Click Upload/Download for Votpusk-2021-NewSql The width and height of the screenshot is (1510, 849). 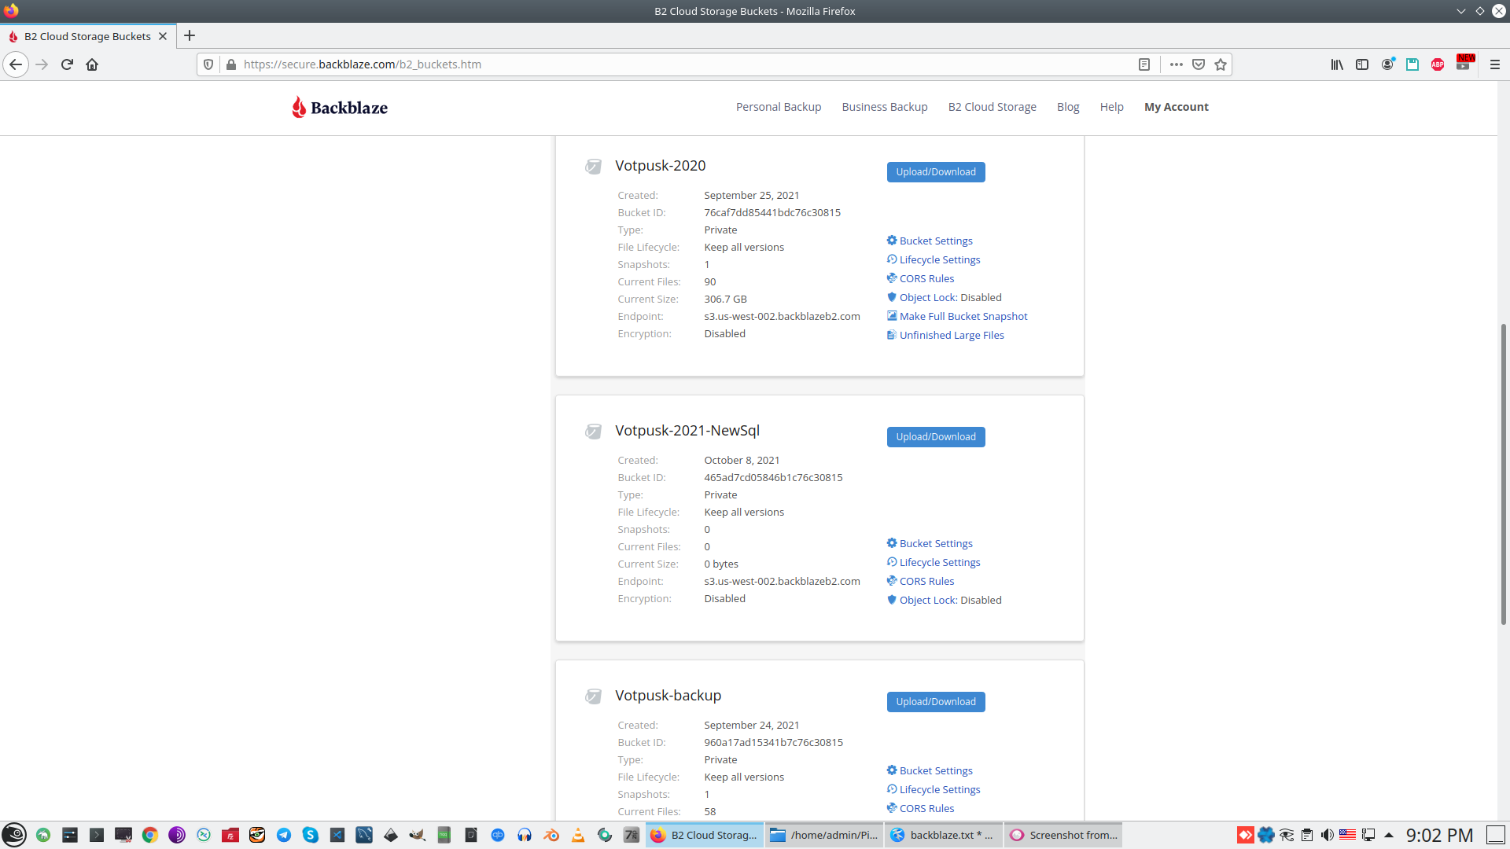click(x=936, y=437)
